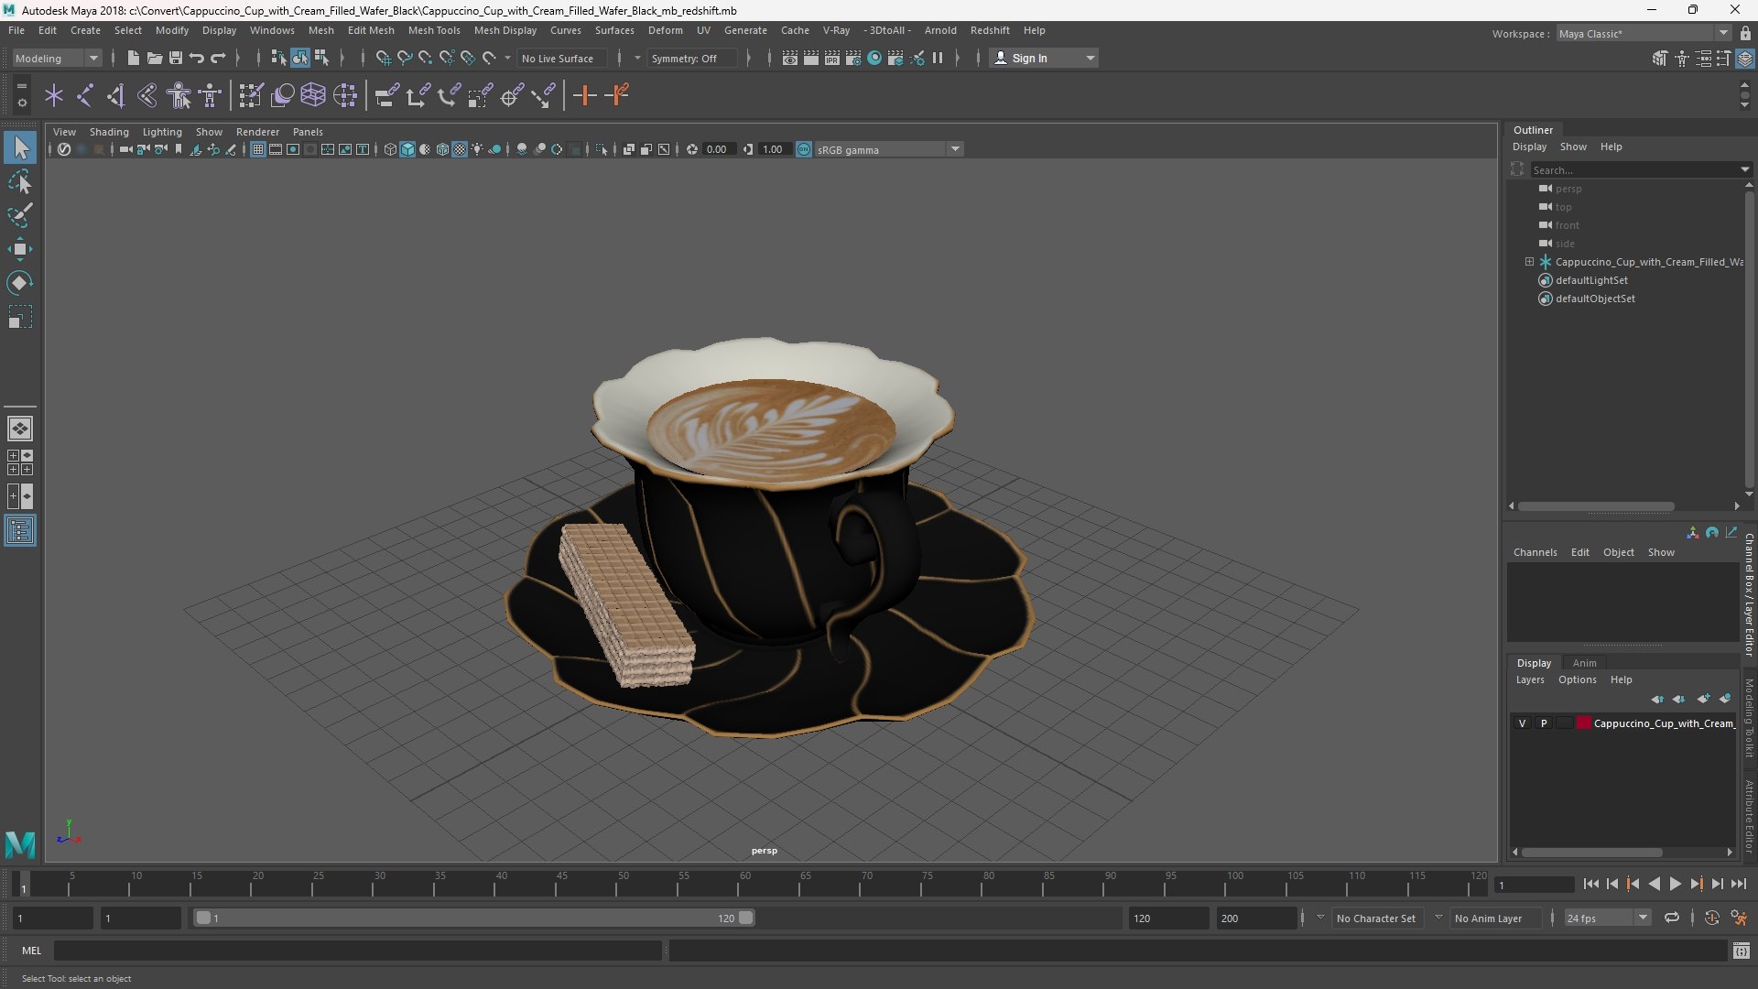Choose the Rotate tool in the toolbox
The height and width of the screenshot is (989, 1758).
(x=20, y=283)
